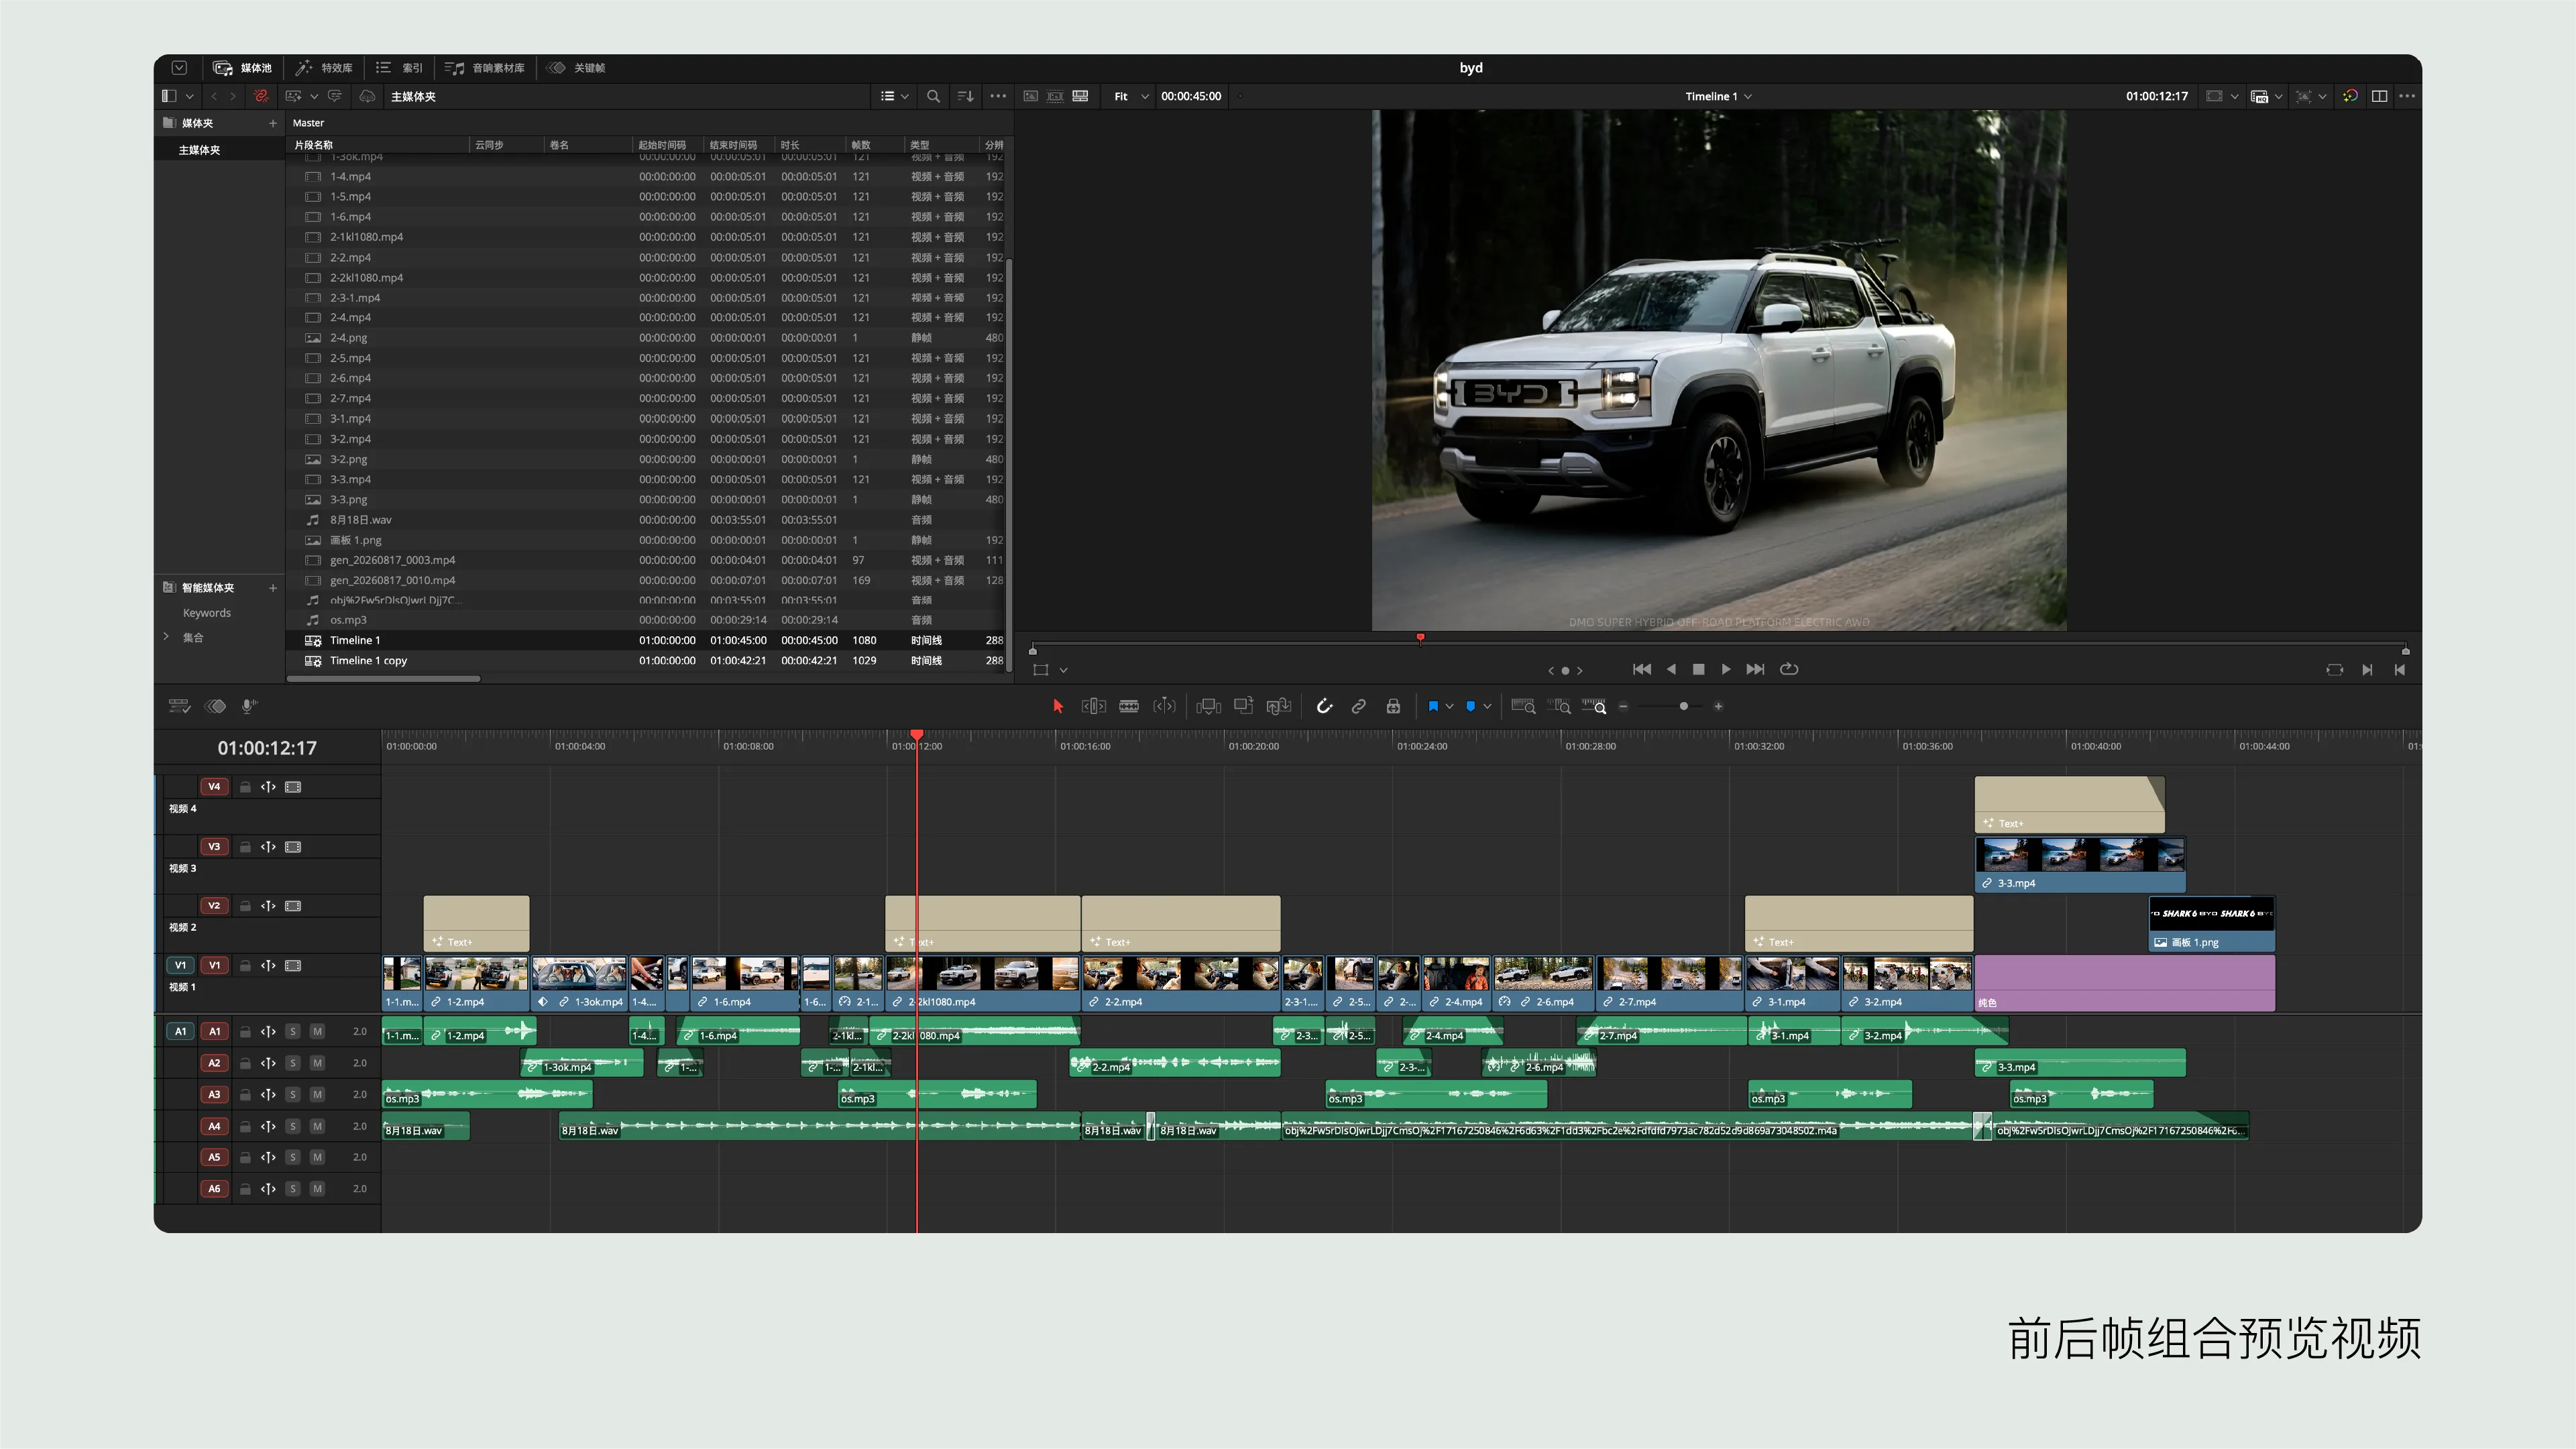The width and height of the screenshot is (2576, 1449).
Task: Add a new smart bin plus button
Action: coord(272,588)
